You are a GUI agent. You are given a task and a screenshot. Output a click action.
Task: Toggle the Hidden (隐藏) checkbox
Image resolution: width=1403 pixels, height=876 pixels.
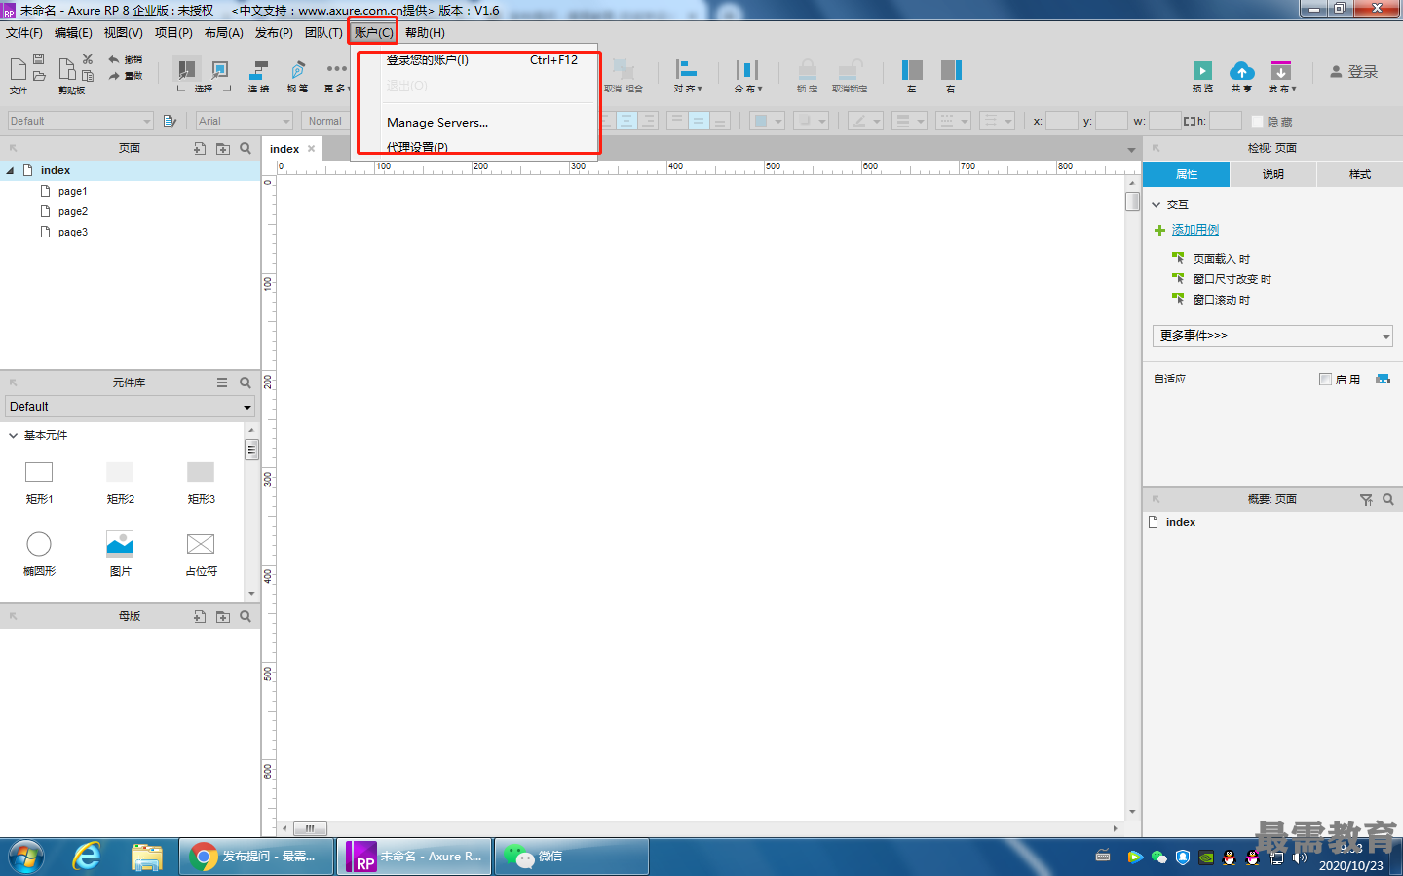click(1257, 121)
